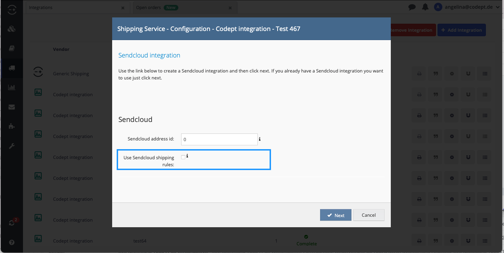Click the Remove Integration button

[x=413, y=30]
